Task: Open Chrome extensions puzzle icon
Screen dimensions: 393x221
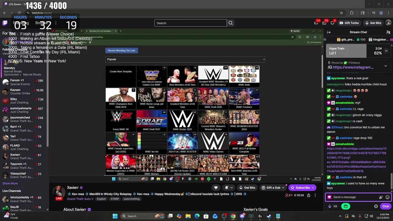Action: point(352,13)
